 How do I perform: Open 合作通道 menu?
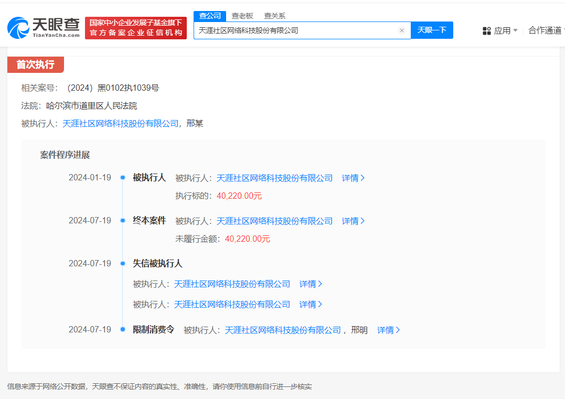(x=545, y=30)
